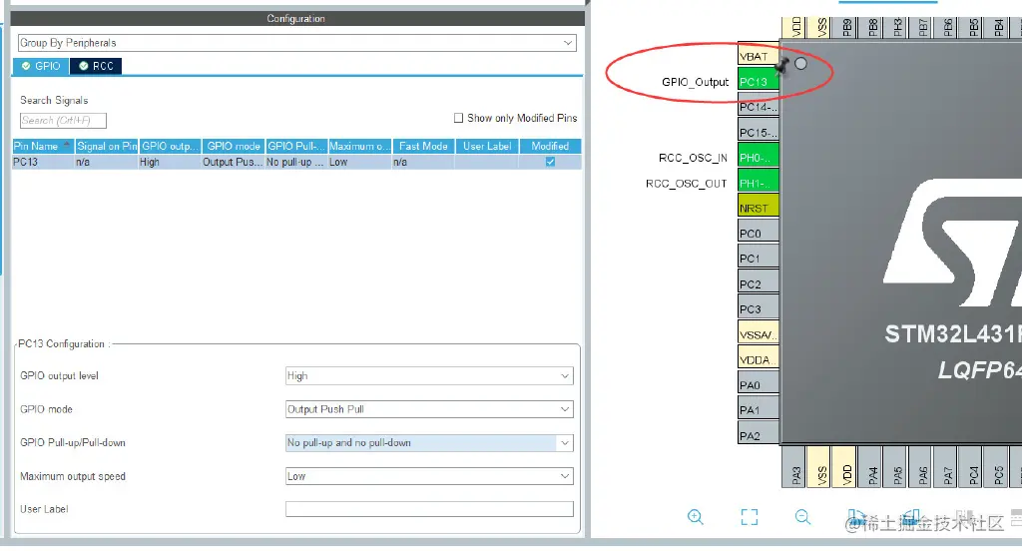1022x551 pixels.
Task: Rotate the chip view clockwise
Action: coord(856,517)
